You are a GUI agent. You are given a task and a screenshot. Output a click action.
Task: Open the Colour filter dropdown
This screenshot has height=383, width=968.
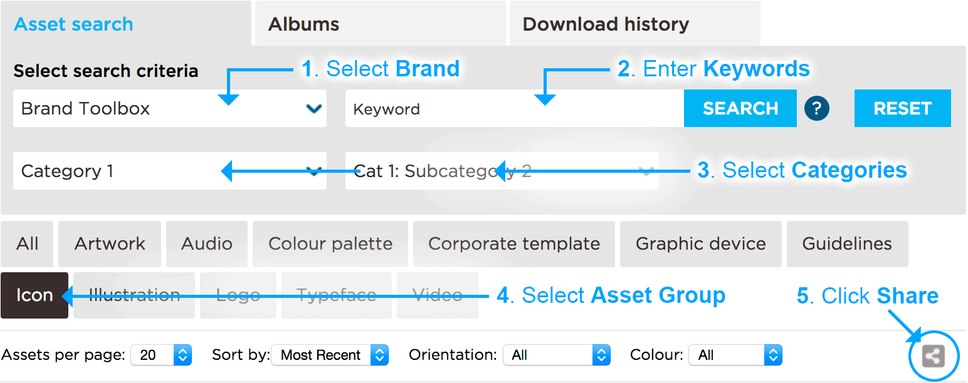(x=735, y=355)
